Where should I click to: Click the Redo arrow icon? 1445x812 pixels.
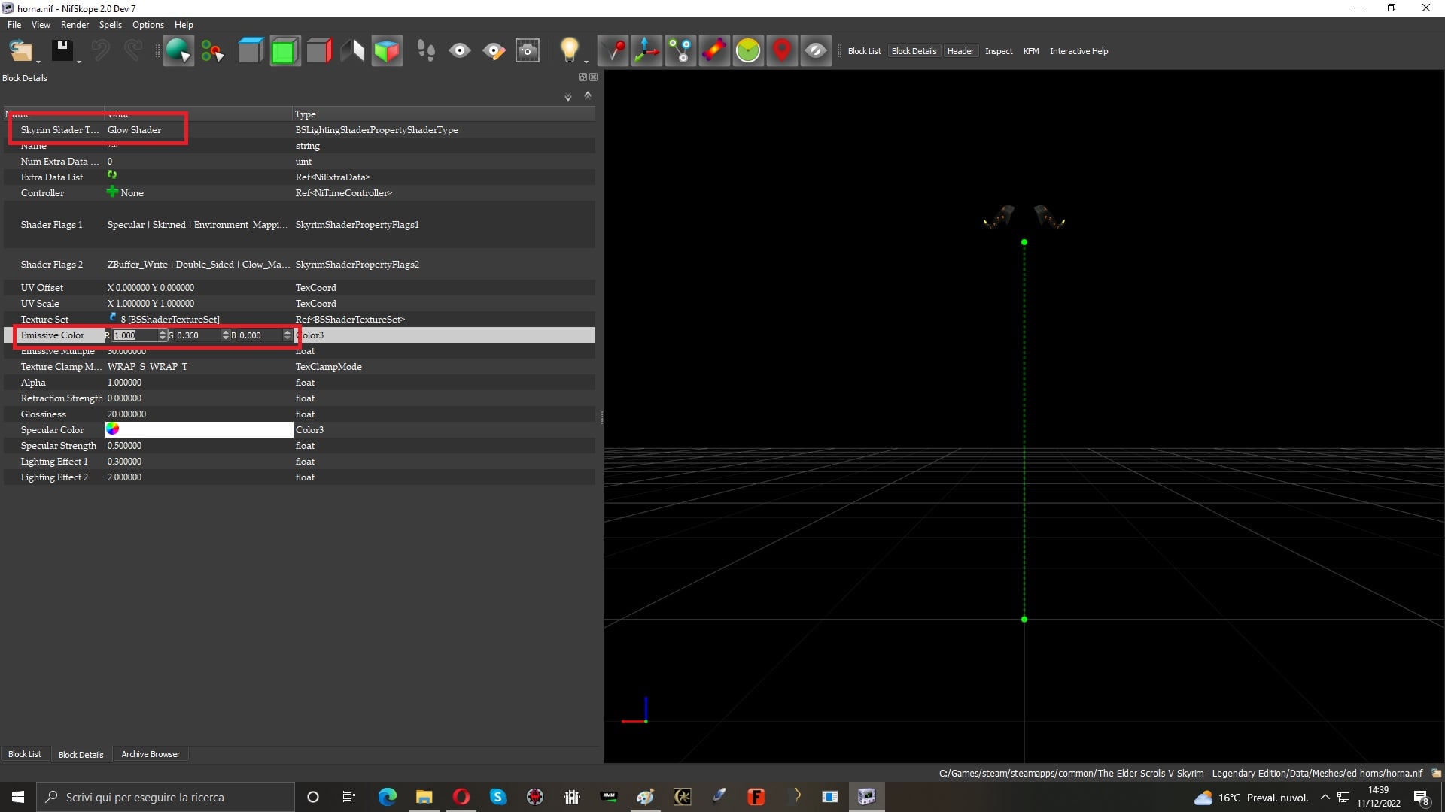[x=133, y=51]
